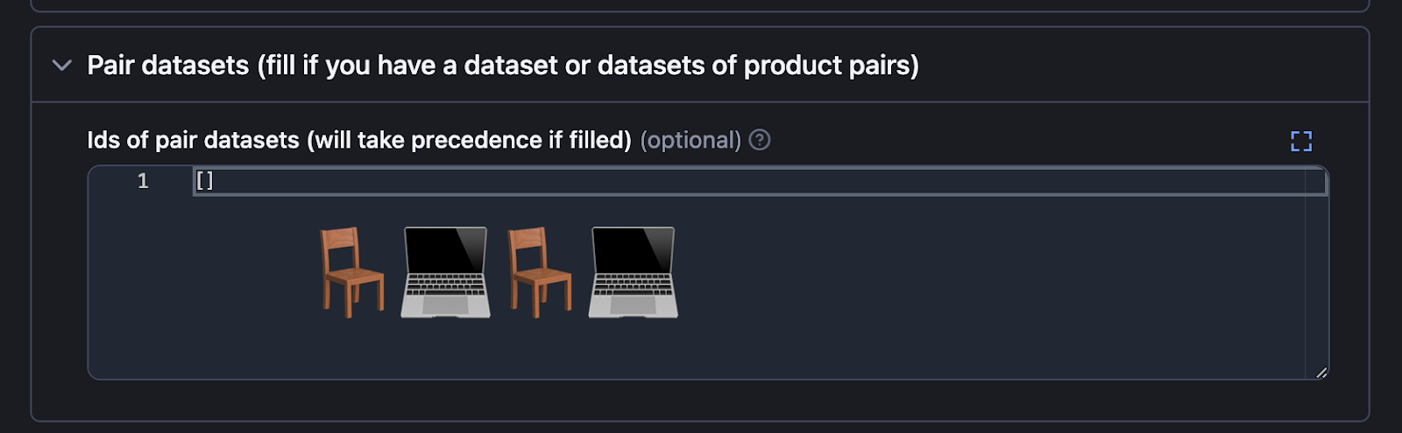Image resolution: width=1402 pixels, height=433 pixels.
Task: Click the (optional) text beside the label
Action: coord(690,140)
